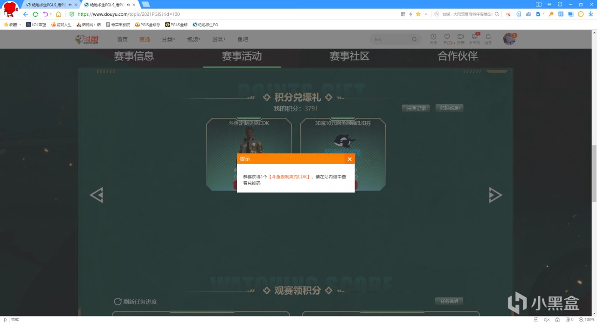Switch to the 赛事社区 tab
This screenshot has width=597, height=323.
(349, 56)
